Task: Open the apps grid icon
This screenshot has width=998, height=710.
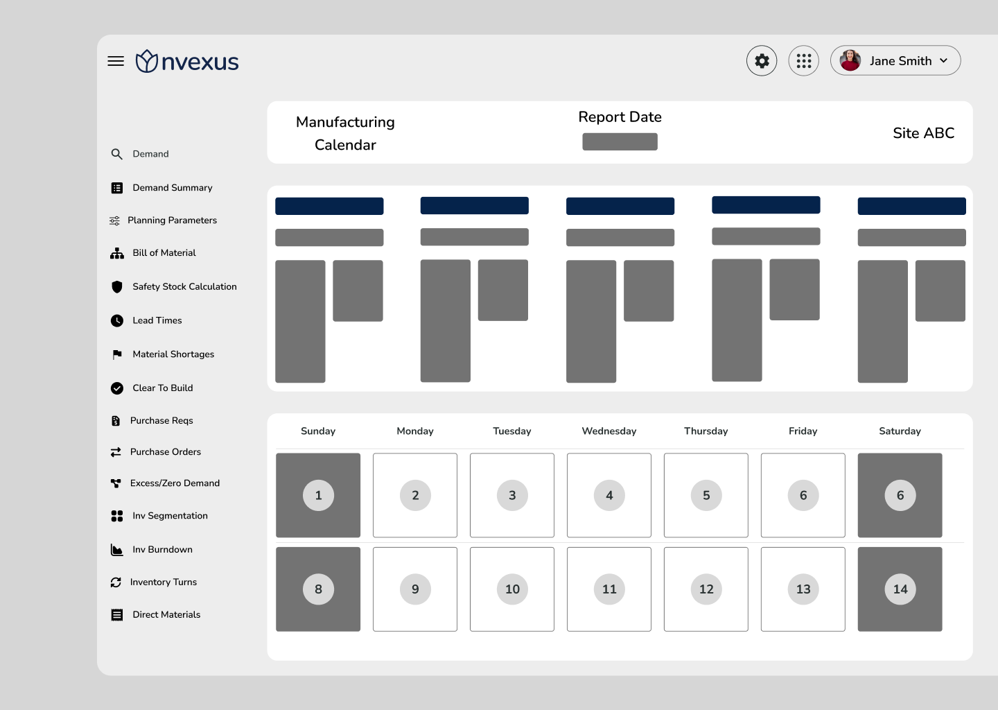Action: 804,61
